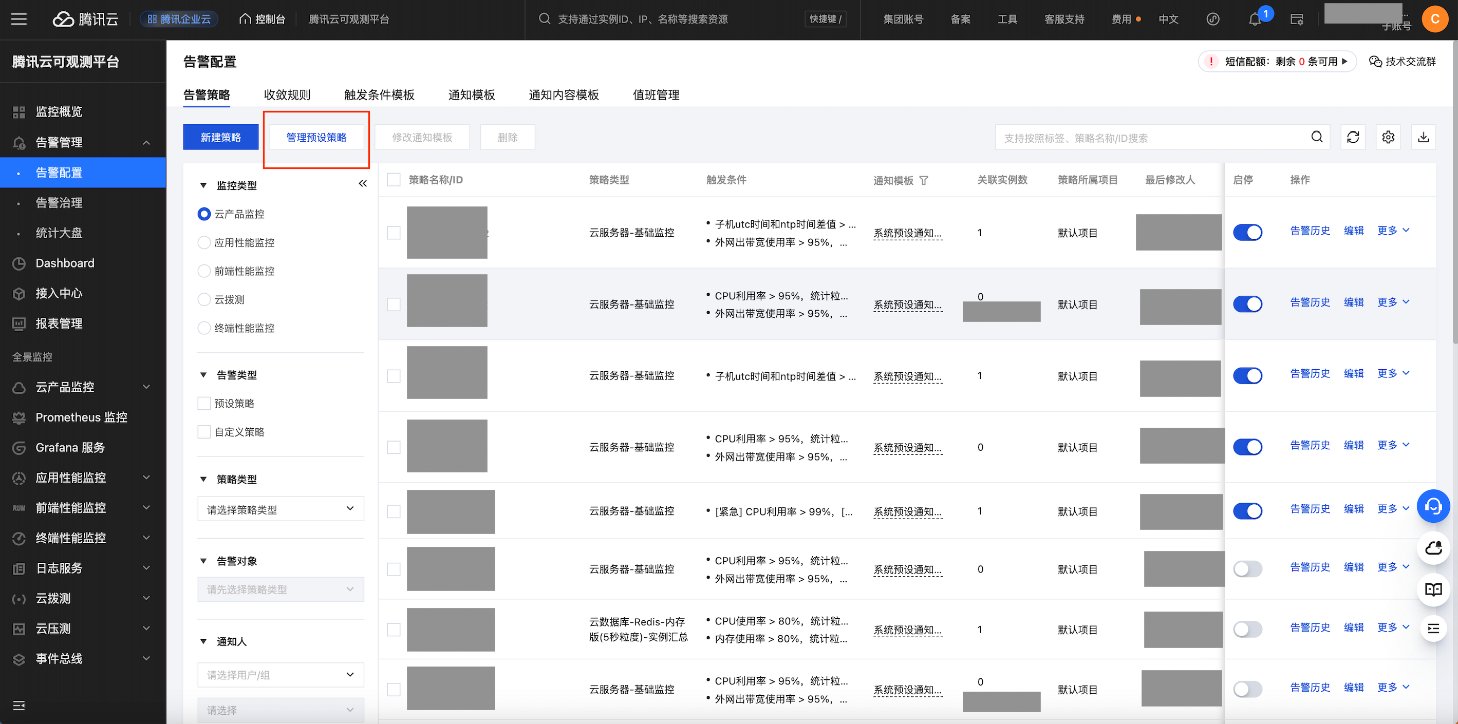Collapse the filter panel with double-chevron icon
Viewport: 1458px width, 724px height.
click(363, 183)
